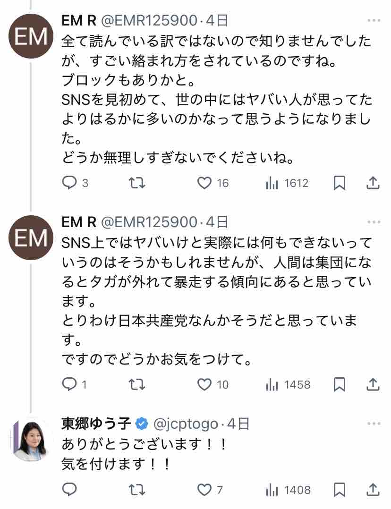Image resolution: width=391 pixels, height=509 pixels.
Task: Reply to tweet about 日本共産党
Action: coord(70,385)
